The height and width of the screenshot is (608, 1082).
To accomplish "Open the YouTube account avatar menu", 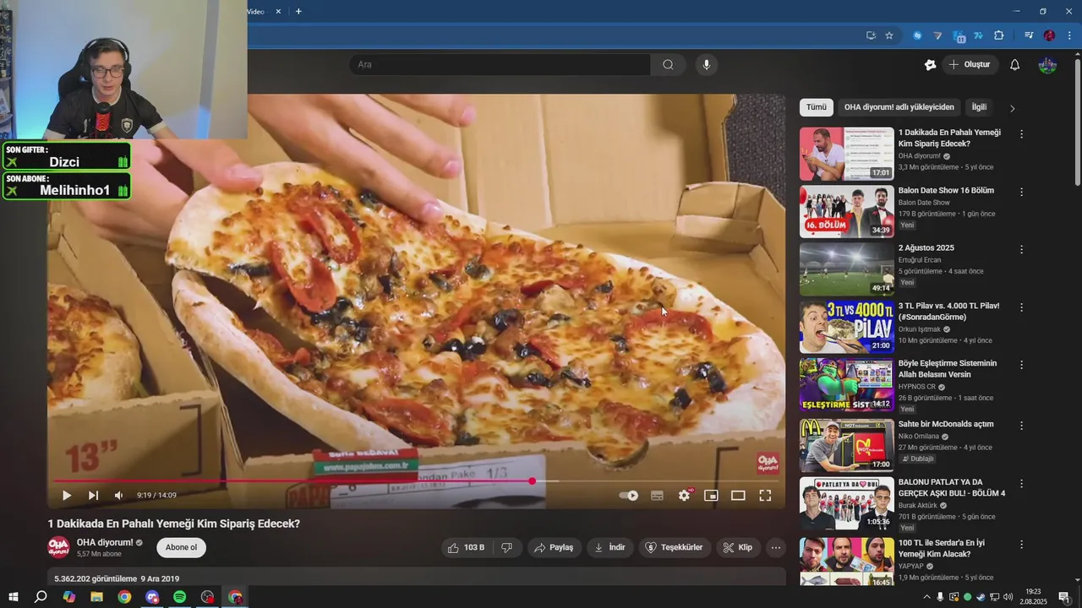I will click(1047, 64).
